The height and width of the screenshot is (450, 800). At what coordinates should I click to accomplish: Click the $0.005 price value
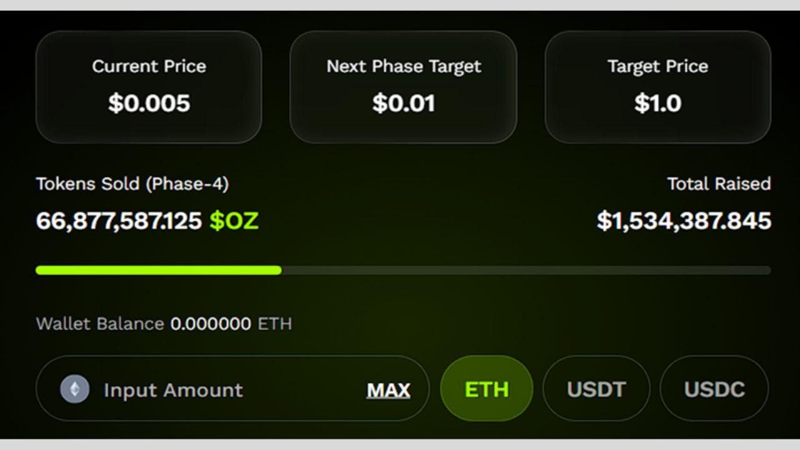point(149,103)
